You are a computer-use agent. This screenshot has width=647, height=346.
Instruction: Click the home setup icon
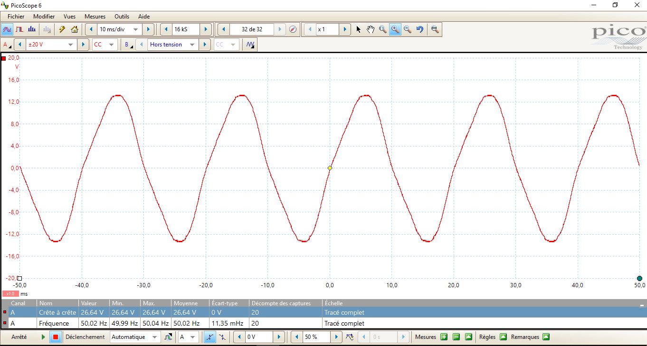click(x=75, y=29)
